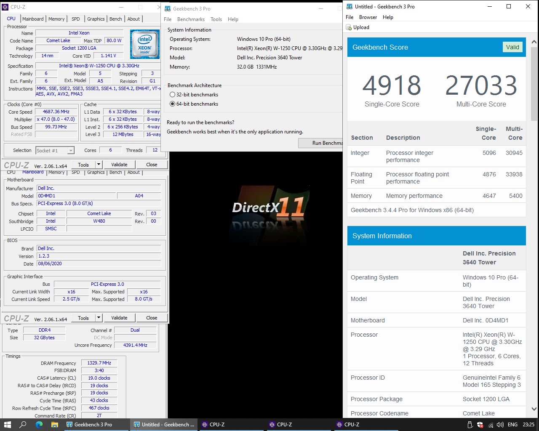Open network status tray icon
539x431 pixels.
[x=491, y=425]
